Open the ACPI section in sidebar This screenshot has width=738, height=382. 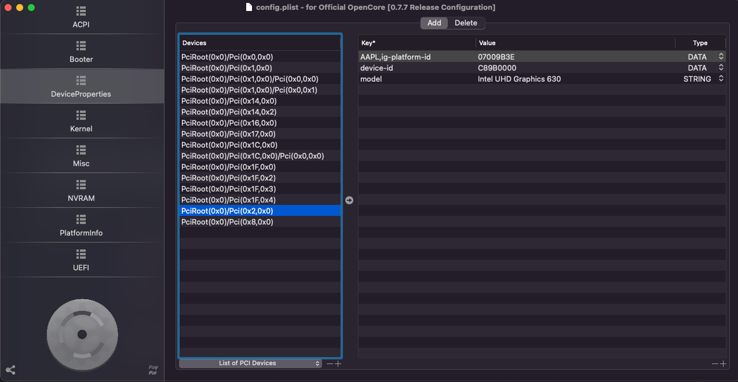coord(81,17)
